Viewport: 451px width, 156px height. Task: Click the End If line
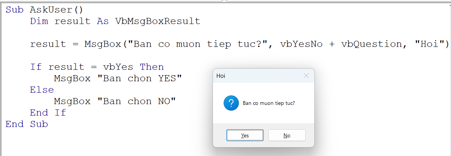tap(48, 113)
